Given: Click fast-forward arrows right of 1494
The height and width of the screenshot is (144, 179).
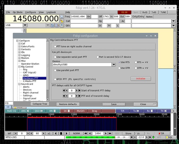Looking at the screenshot, I should [110, 133].
